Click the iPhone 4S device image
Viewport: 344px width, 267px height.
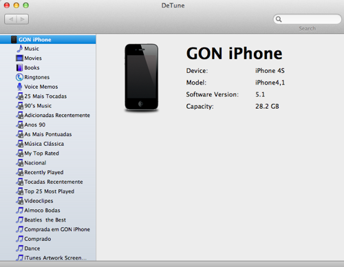coord(142,77)
